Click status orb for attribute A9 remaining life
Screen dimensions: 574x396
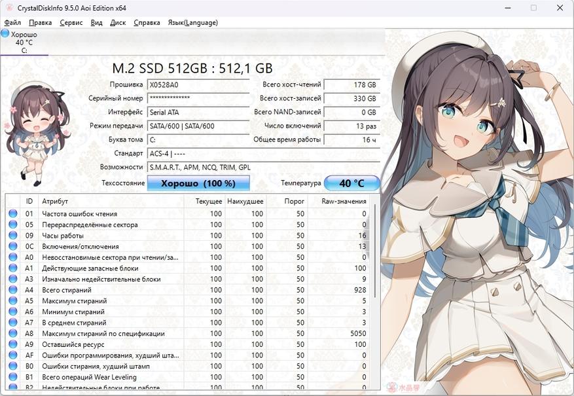click(x=12, y=344)
